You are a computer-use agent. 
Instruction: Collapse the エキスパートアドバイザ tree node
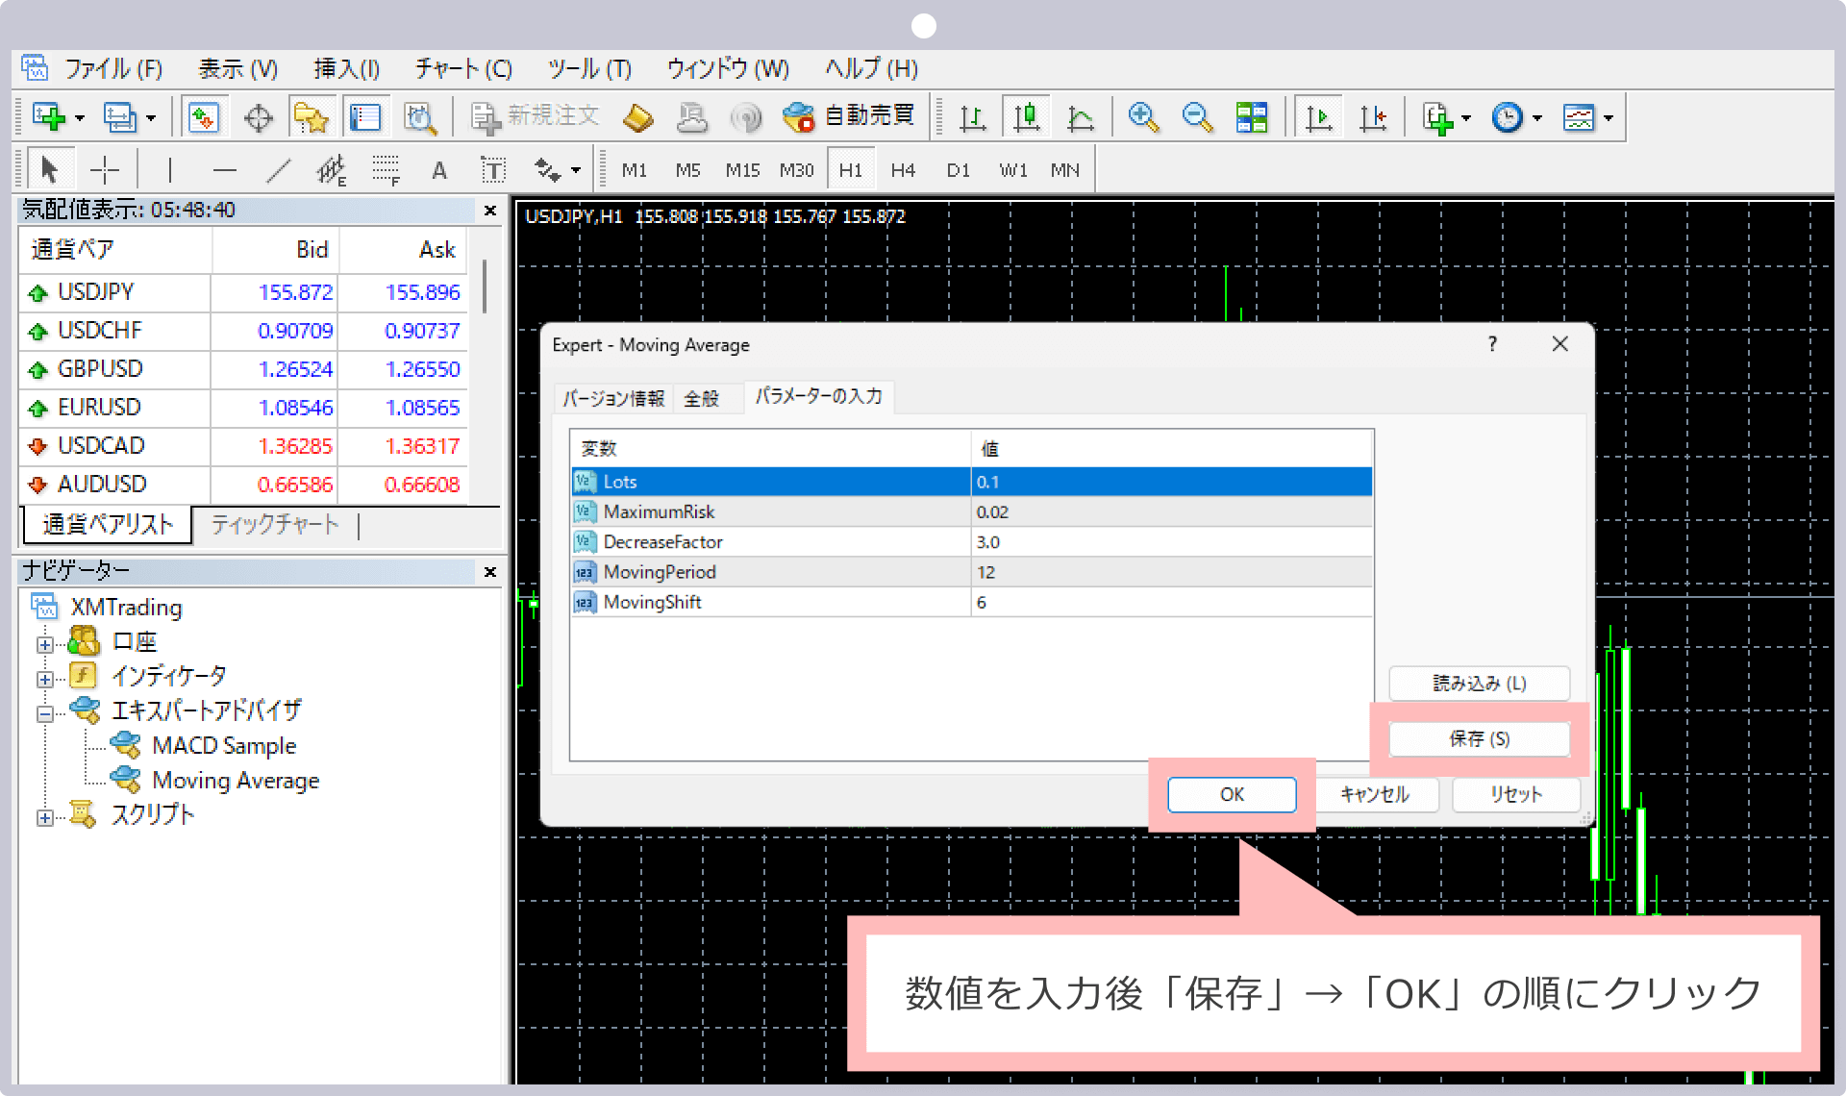pyautogui.click(x=45, y=713)
